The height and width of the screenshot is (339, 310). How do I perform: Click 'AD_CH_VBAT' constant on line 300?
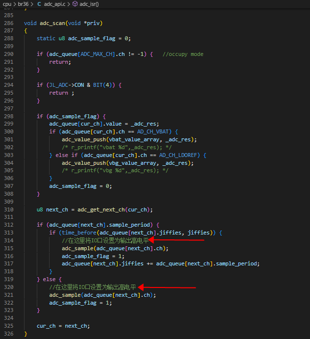click(x=153, y=131)
